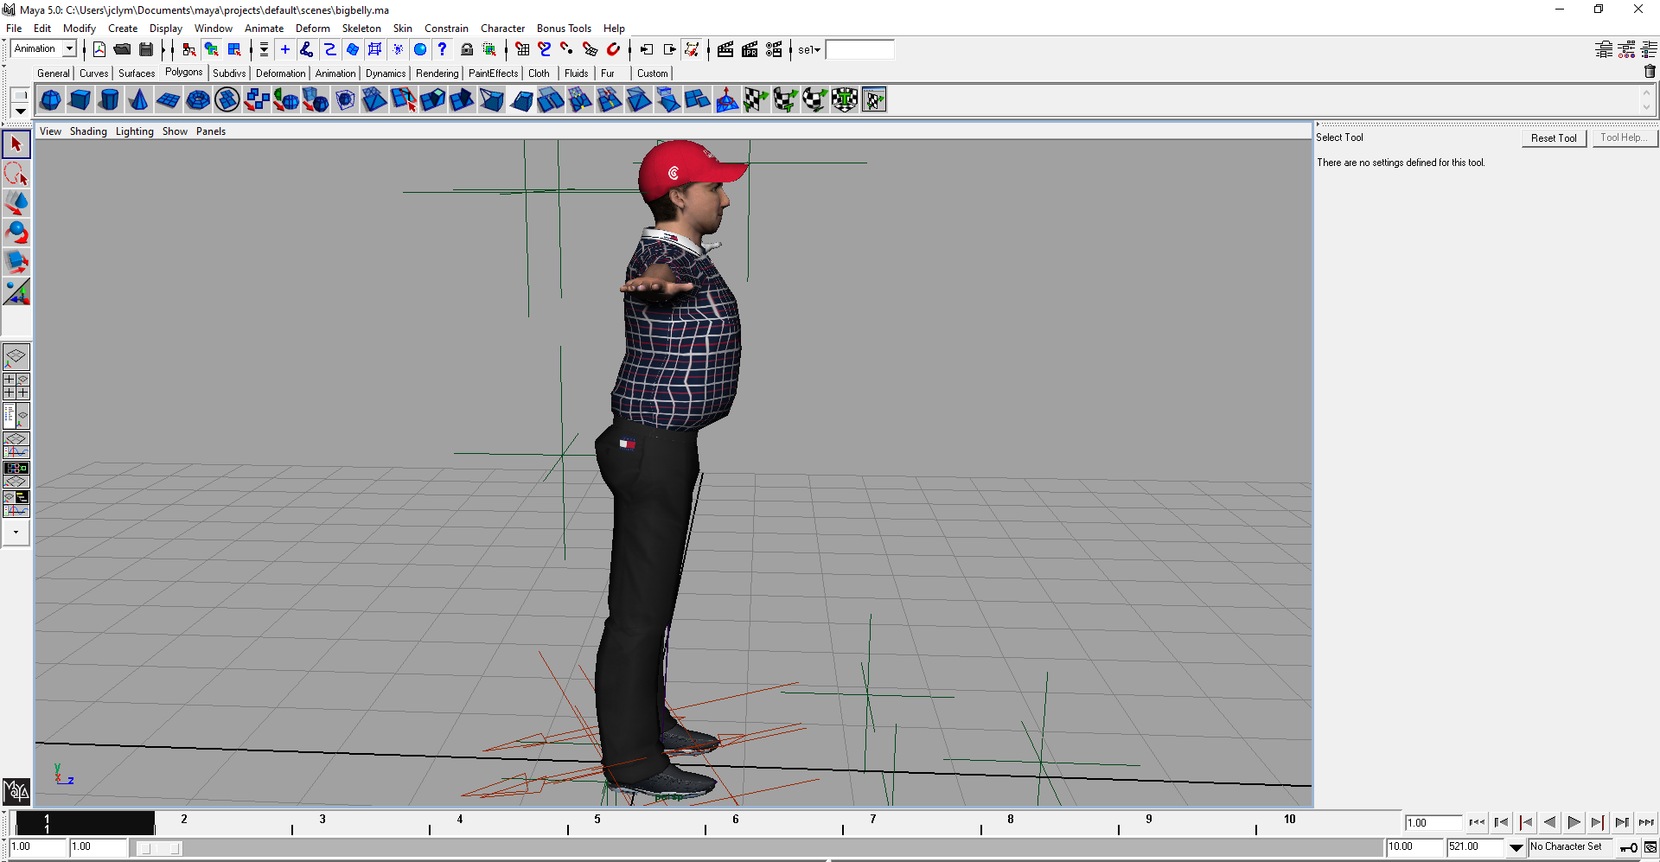Screen dimensions: 1660x862
Task: Click the Reset Tool button
Action: coord(1553,138)
